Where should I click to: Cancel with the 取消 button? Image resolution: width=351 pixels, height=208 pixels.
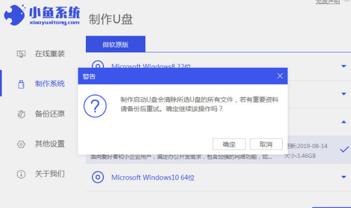tap(266, 144)
